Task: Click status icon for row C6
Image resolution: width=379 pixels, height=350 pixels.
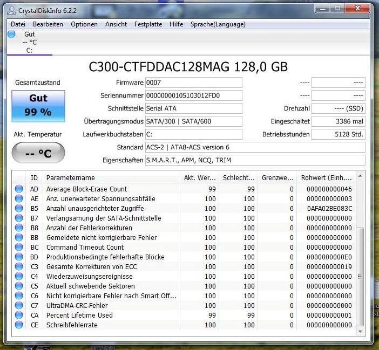Action: tap(19, 296)
